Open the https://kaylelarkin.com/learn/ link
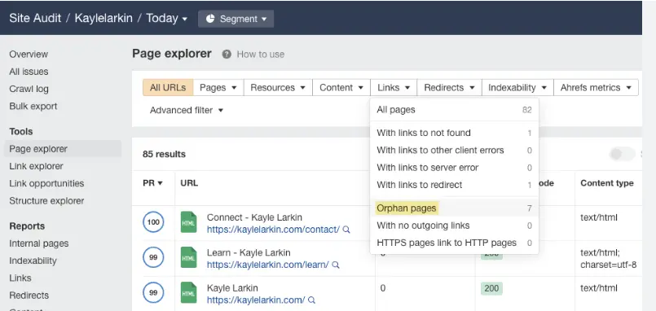This screenshot has width=656, height=311. click(268, 265)
